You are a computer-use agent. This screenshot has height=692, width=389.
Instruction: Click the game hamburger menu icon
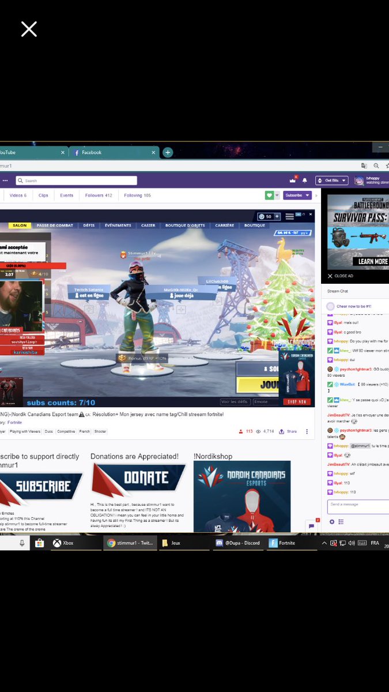[x=289, y=216]
